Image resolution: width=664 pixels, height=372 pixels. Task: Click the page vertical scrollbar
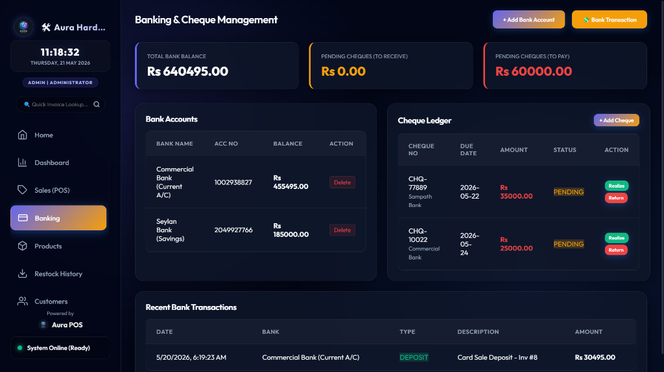(x=662, y=177)
